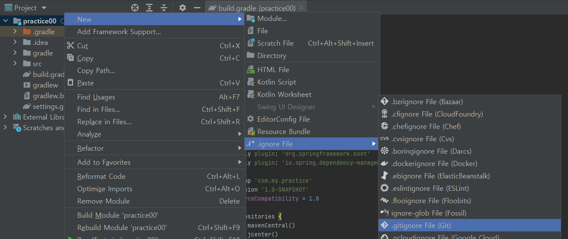Screen dimensions: 568x239
Task: Create a new Directory
Action: [x=312, y=55]
